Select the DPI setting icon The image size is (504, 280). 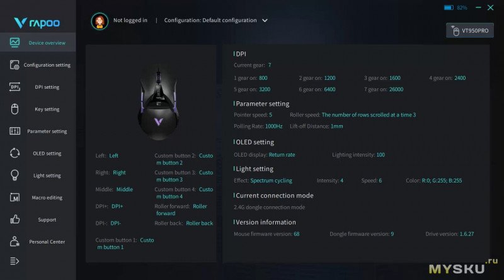(15, 87)
